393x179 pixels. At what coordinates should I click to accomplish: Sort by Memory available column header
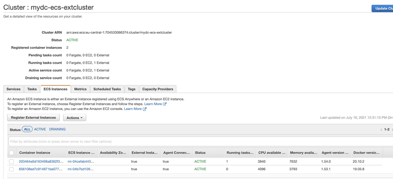tap(304, 153)
